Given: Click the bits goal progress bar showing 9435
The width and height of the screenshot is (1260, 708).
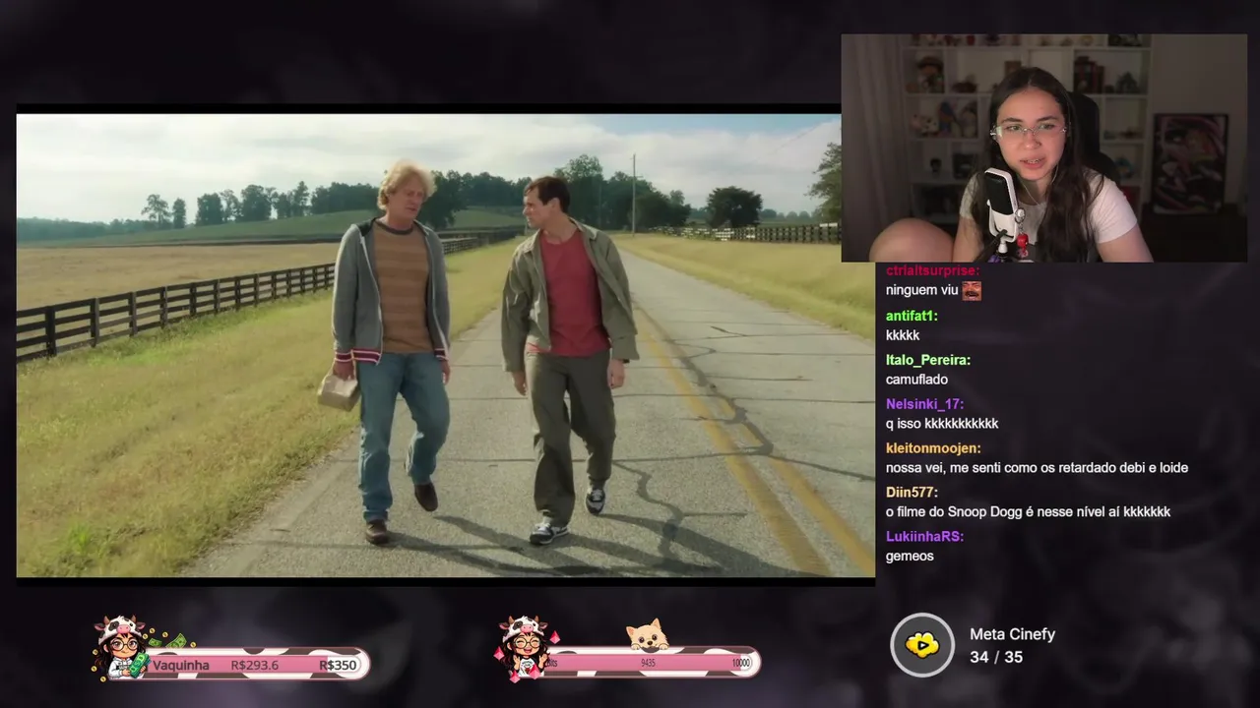Looking at the screenshot, I should (651, 663).
